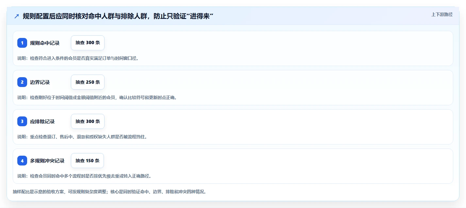Click the 抽查 300 条 chip for 规则命中记录
The image size is (466, 208).
[88, 43]
